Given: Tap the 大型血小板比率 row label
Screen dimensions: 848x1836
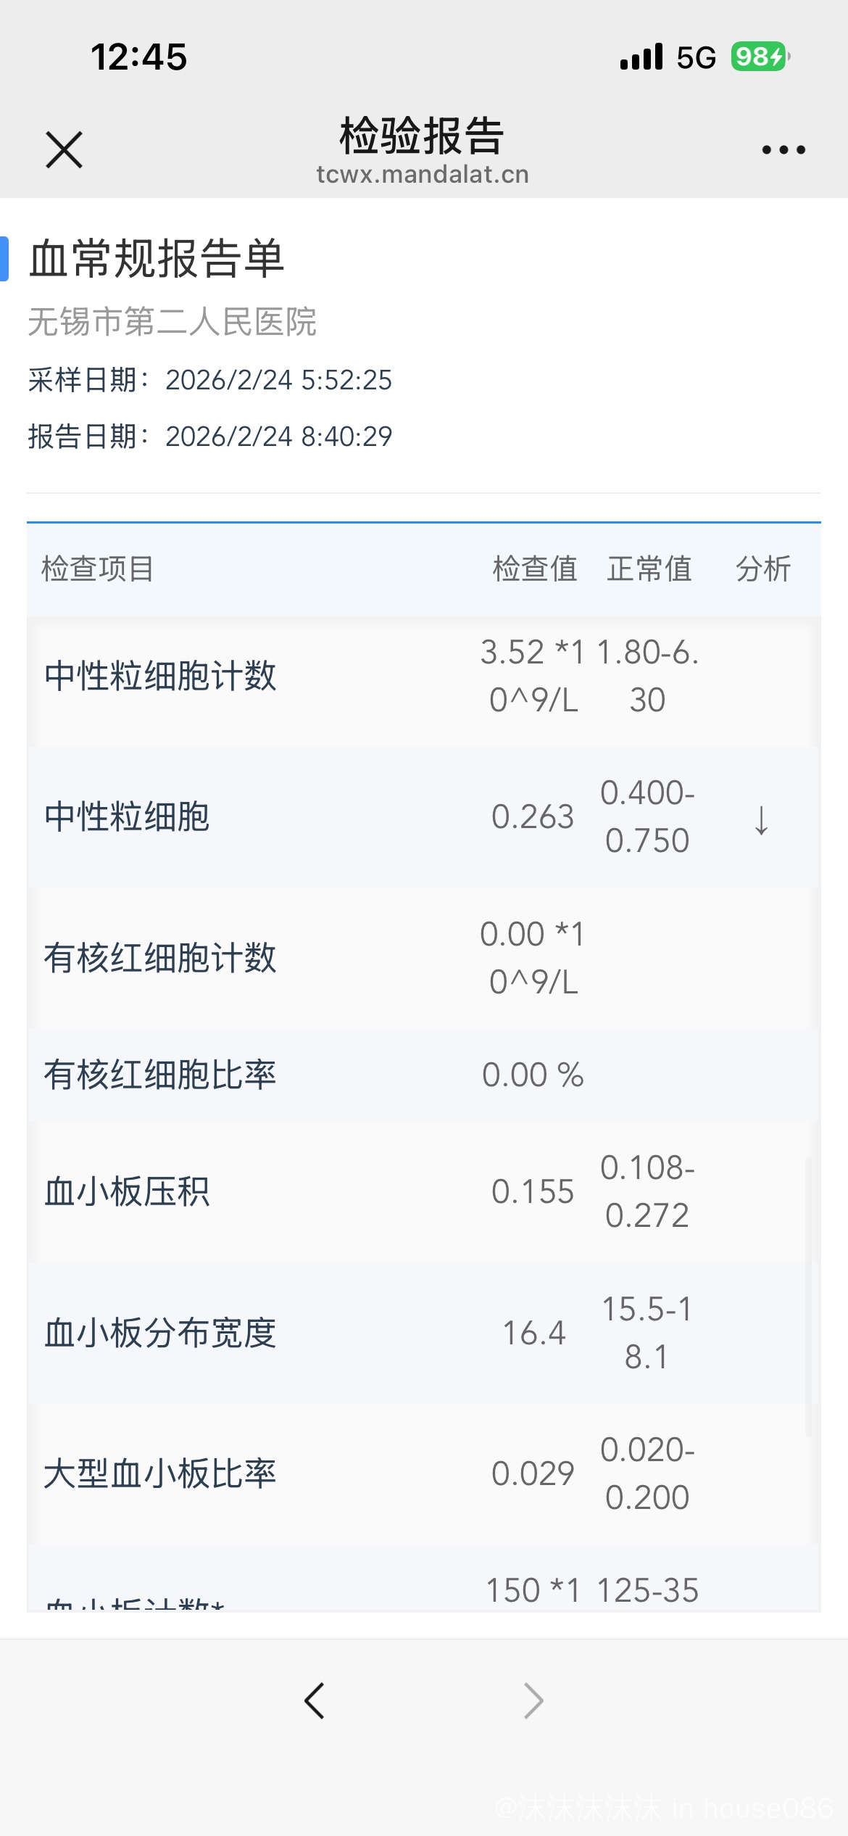Looking at the screenshot, I should point(160,1474).
